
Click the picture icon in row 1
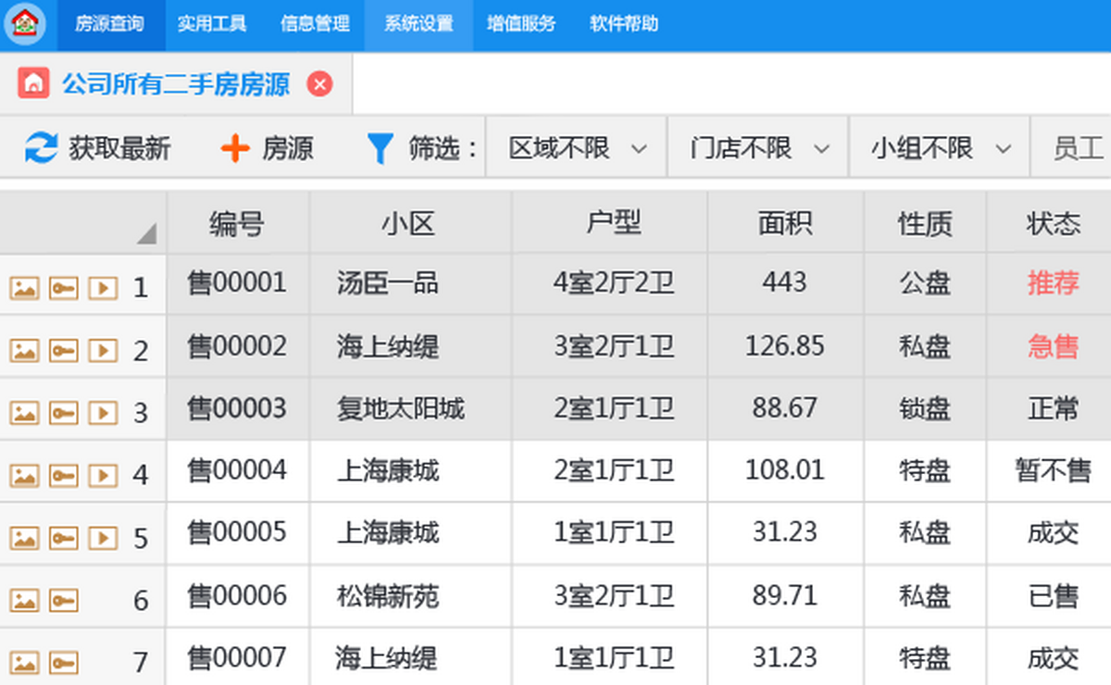[24, 288]
